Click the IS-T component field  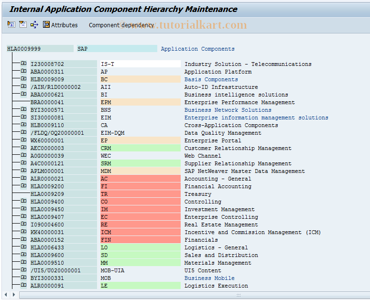(x=141, y=64)
